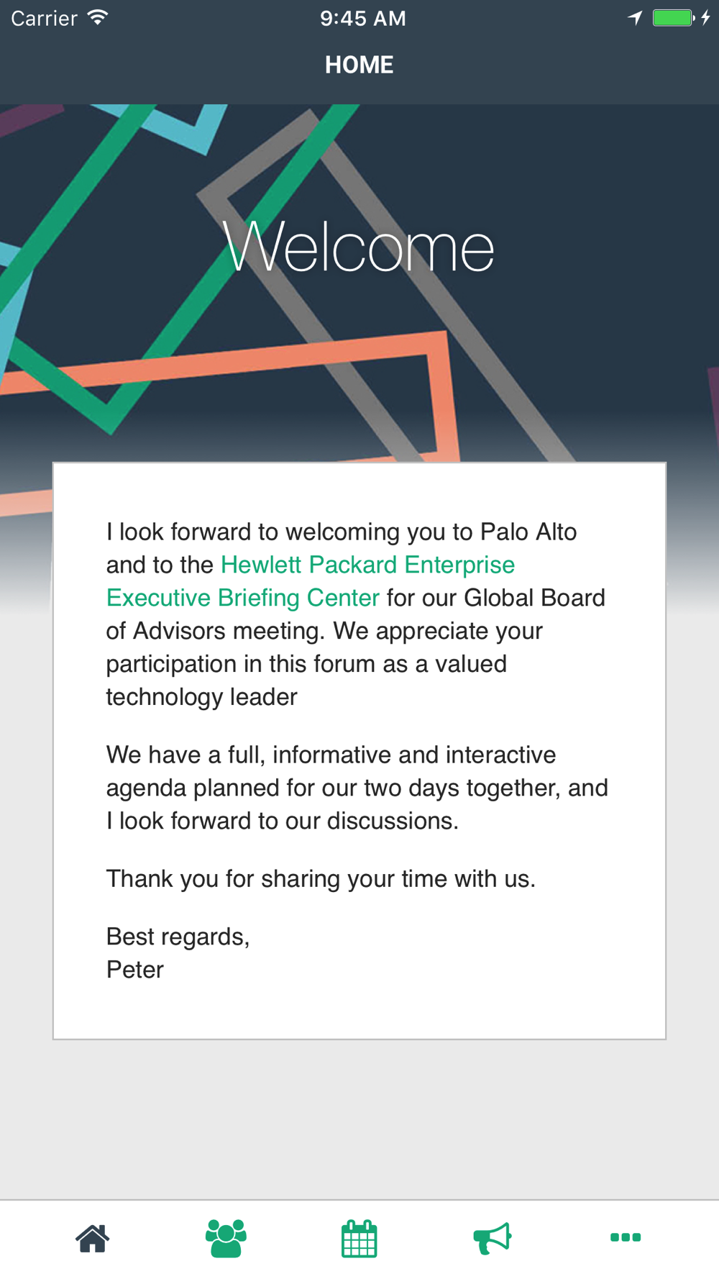Tap the 'I look forward to welcoming' sentence
719x1279 pixels.
(342, 532)
